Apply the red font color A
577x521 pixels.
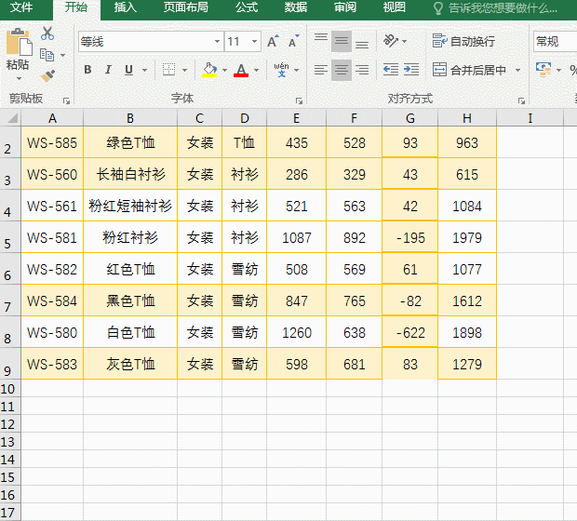[x=241, y=70]
